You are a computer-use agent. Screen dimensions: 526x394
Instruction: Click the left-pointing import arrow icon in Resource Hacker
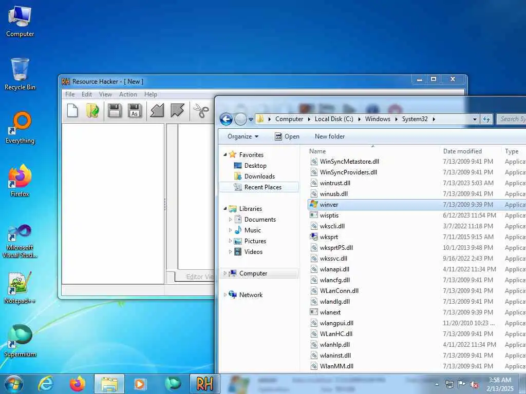point(157,111)
